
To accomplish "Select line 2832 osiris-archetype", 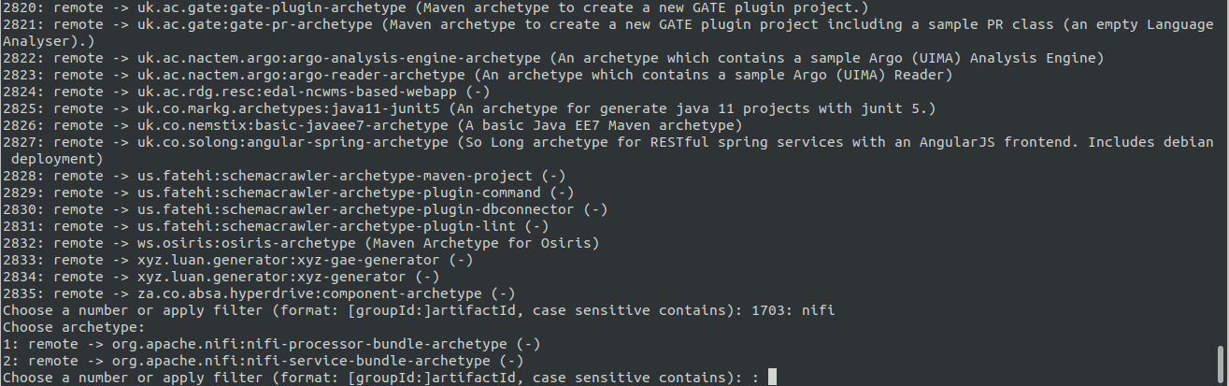I will coord(301,243).
